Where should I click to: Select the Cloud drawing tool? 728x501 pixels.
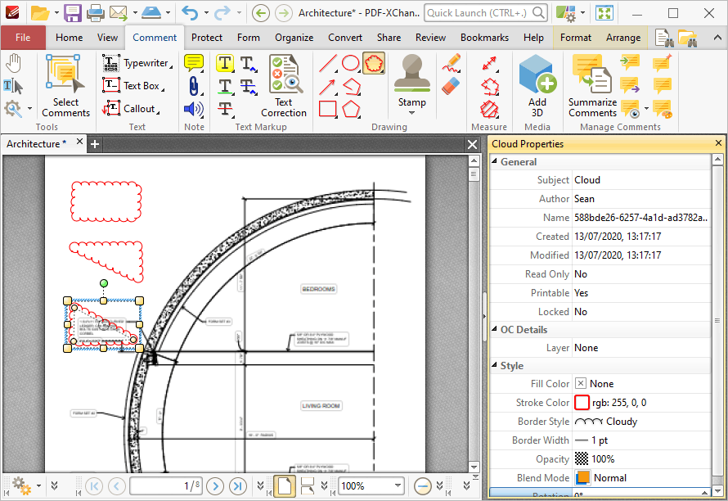[x=374, y=63]
